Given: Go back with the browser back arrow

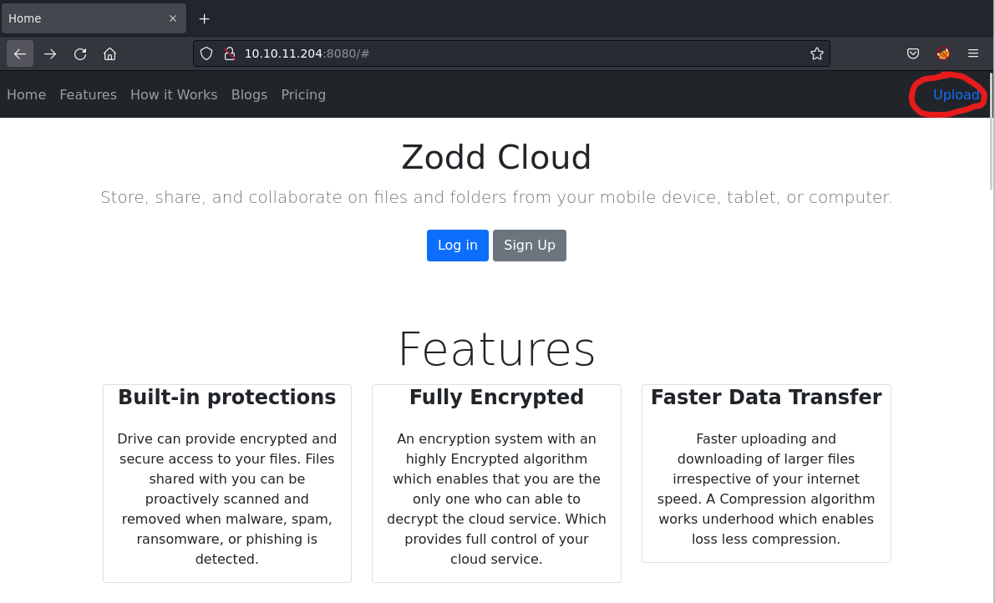Looking at the screenshot, I should click(x=20, y=54).
